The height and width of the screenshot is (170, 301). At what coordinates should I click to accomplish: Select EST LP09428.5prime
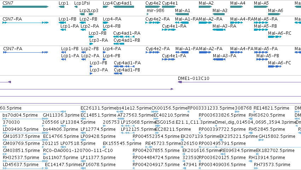point(98,136)
